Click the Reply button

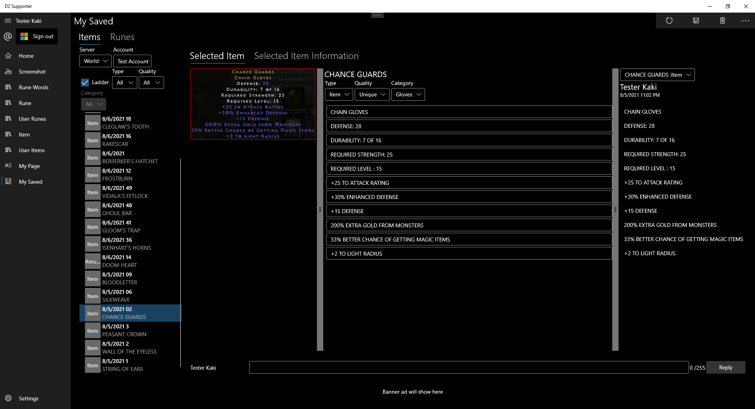tap(726, 367)
